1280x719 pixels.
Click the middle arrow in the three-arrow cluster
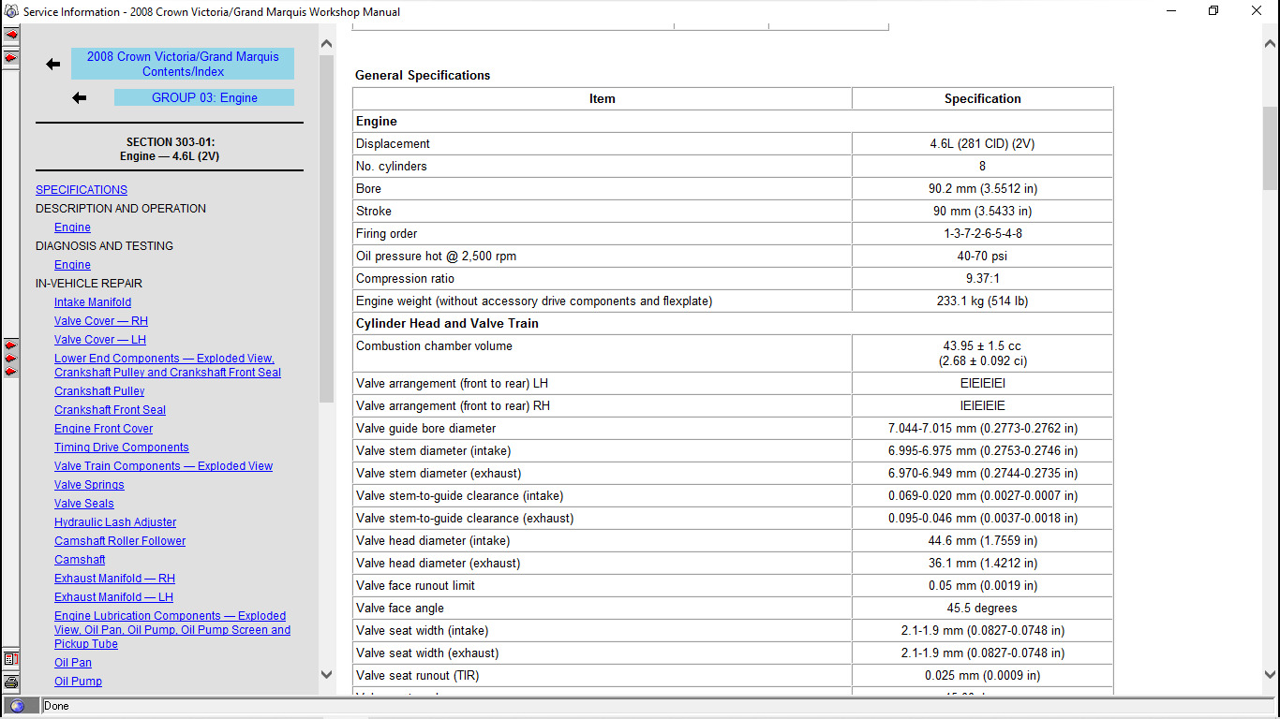[x=11, y=358]
